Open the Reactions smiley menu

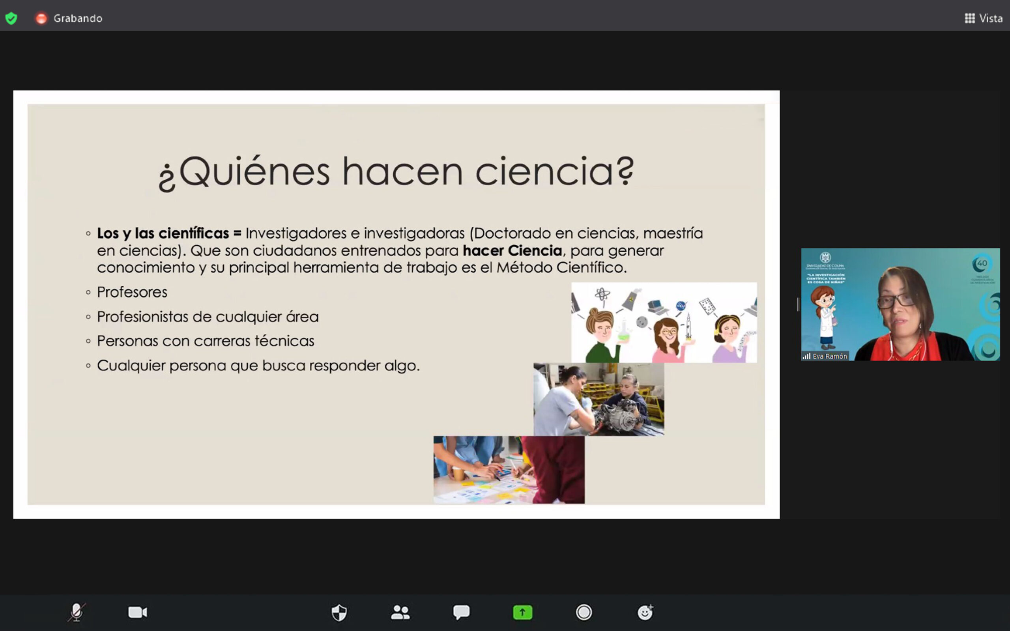645,612
